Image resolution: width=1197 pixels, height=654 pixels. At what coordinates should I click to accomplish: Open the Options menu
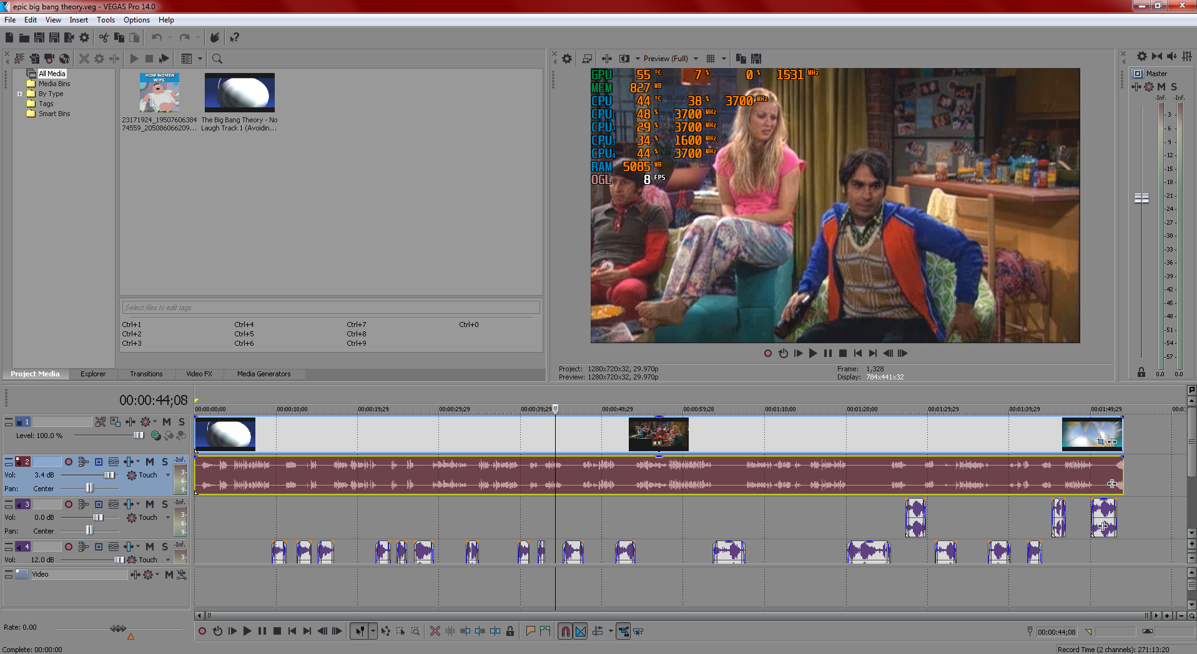[137, 20]
